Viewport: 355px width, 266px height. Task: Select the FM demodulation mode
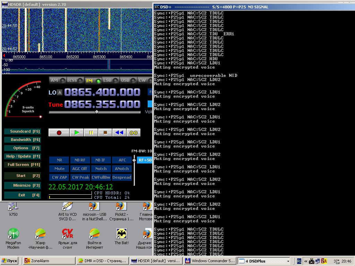click(93, 80)
